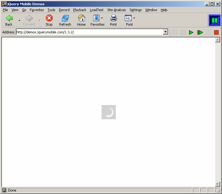Viewport: 222px width, 194px height.
Task: Click the address bar URL field
Action: (x=90, y=32)
